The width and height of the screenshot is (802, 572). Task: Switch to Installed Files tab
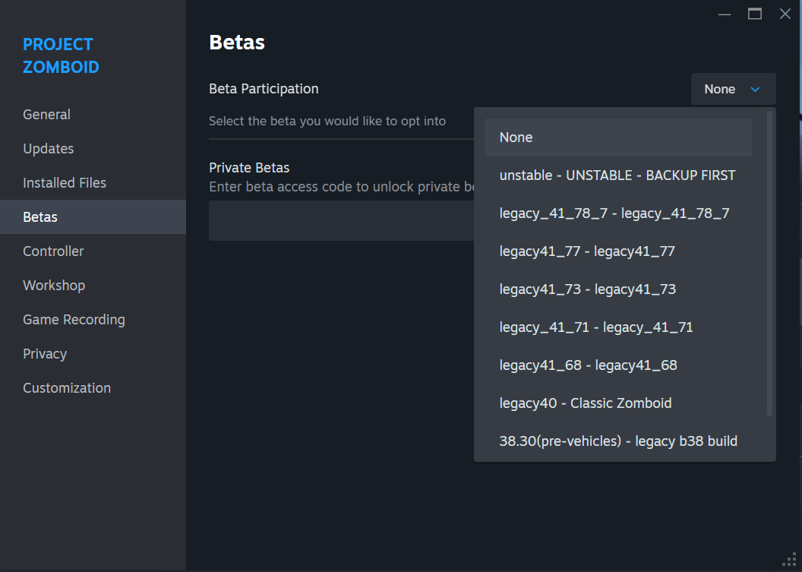tap(65, 183)
